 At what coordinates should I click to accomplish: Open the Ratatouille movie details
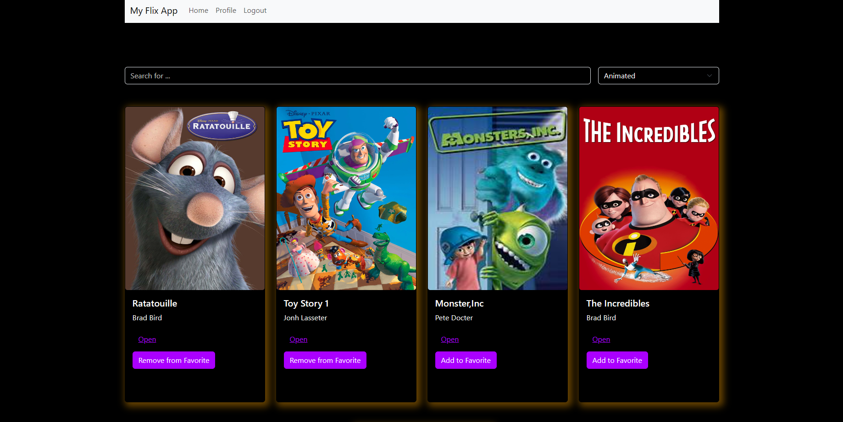[x=147, y=339]
